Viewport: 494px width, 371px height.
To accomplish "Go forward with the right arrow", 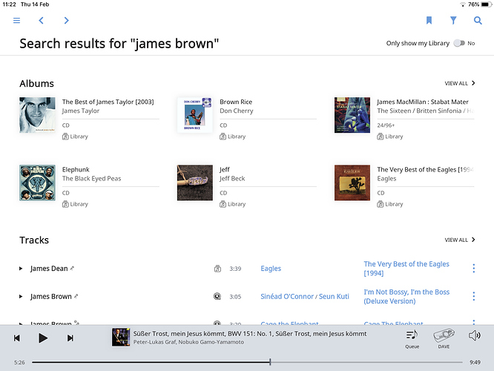I will 66,21.
